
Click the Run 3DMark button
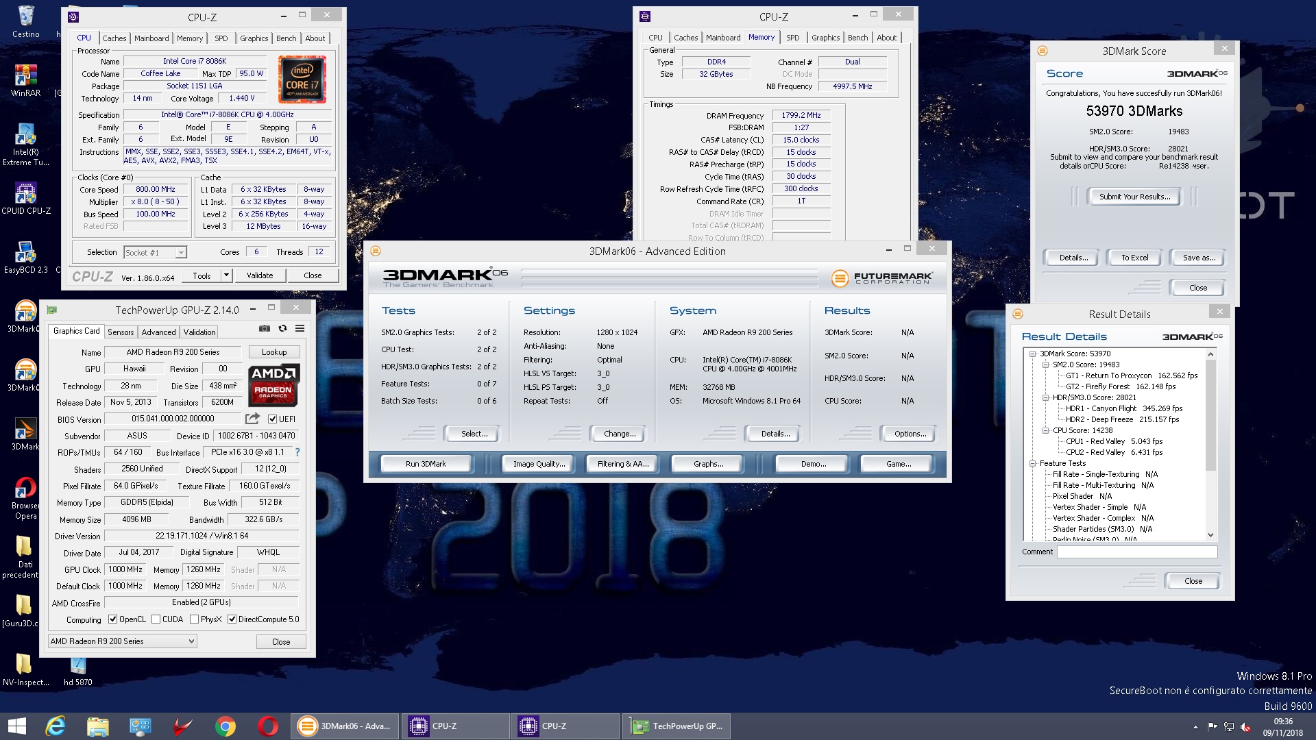426,464
